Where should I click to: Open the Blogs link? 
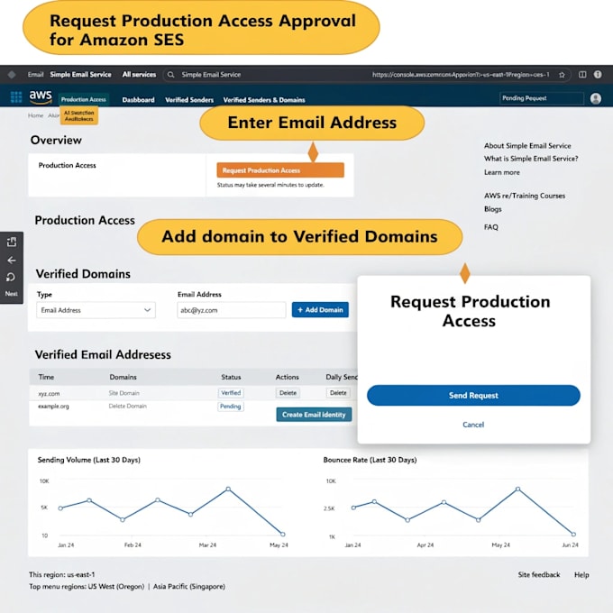(492, 209)
